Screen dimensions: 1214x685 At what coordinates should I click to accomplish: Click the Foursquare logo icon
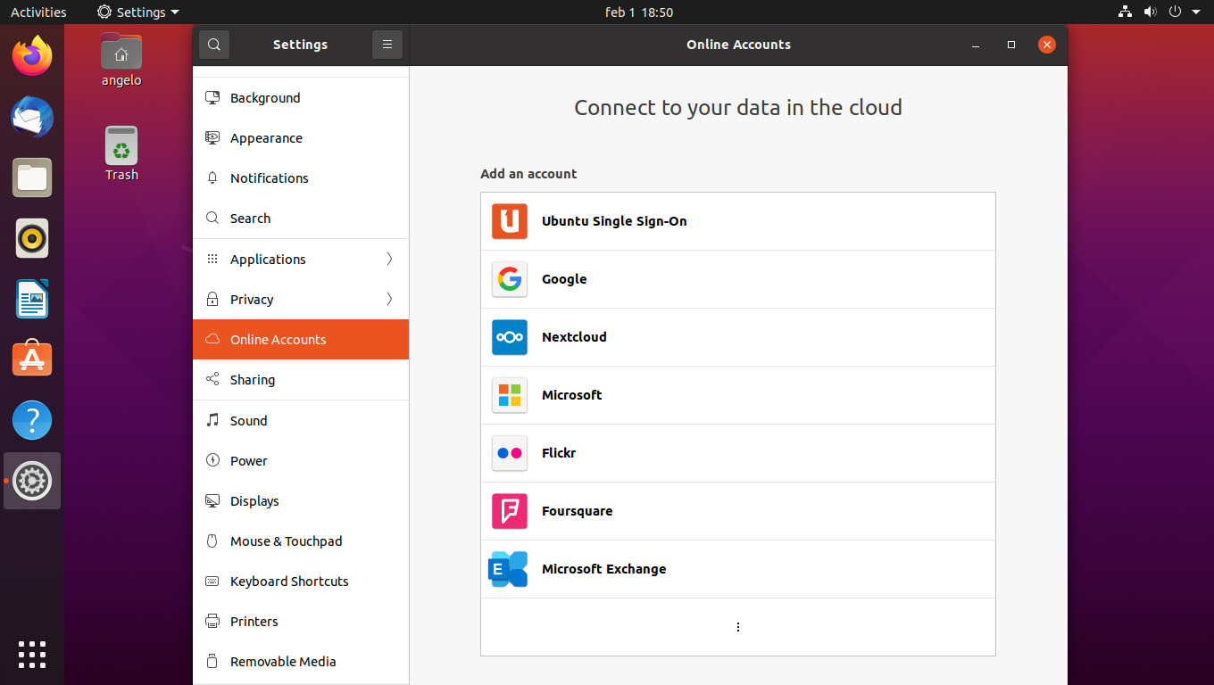pos(510,511)
